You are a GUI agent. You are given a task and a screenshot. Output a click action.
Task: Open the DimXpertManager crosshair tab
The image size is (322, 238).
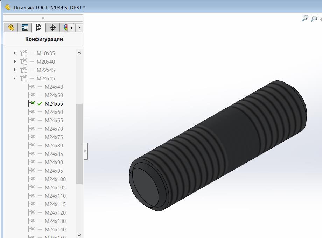click(x=53, y=28)
